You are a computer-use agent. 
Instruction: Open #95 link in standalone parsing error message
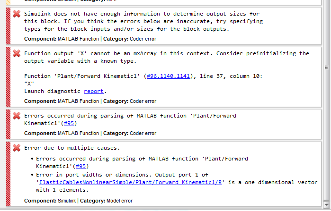coord(69,123)
